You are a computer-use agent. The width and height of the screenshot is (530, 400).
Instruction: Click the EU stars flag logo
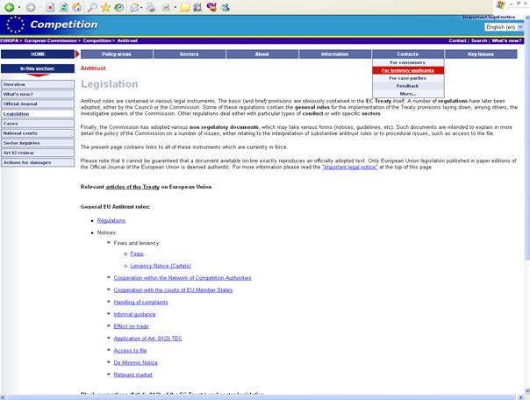click(15, 25)
